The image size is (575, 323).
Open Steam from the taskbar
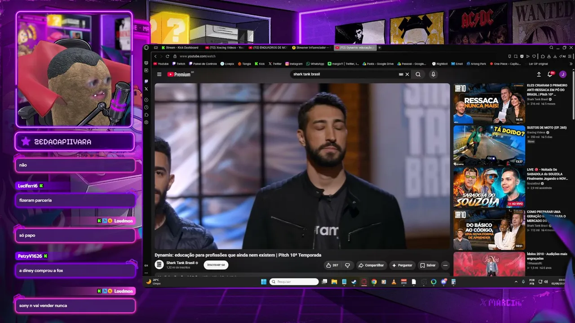pyautogui.click(x=354, y=282)
